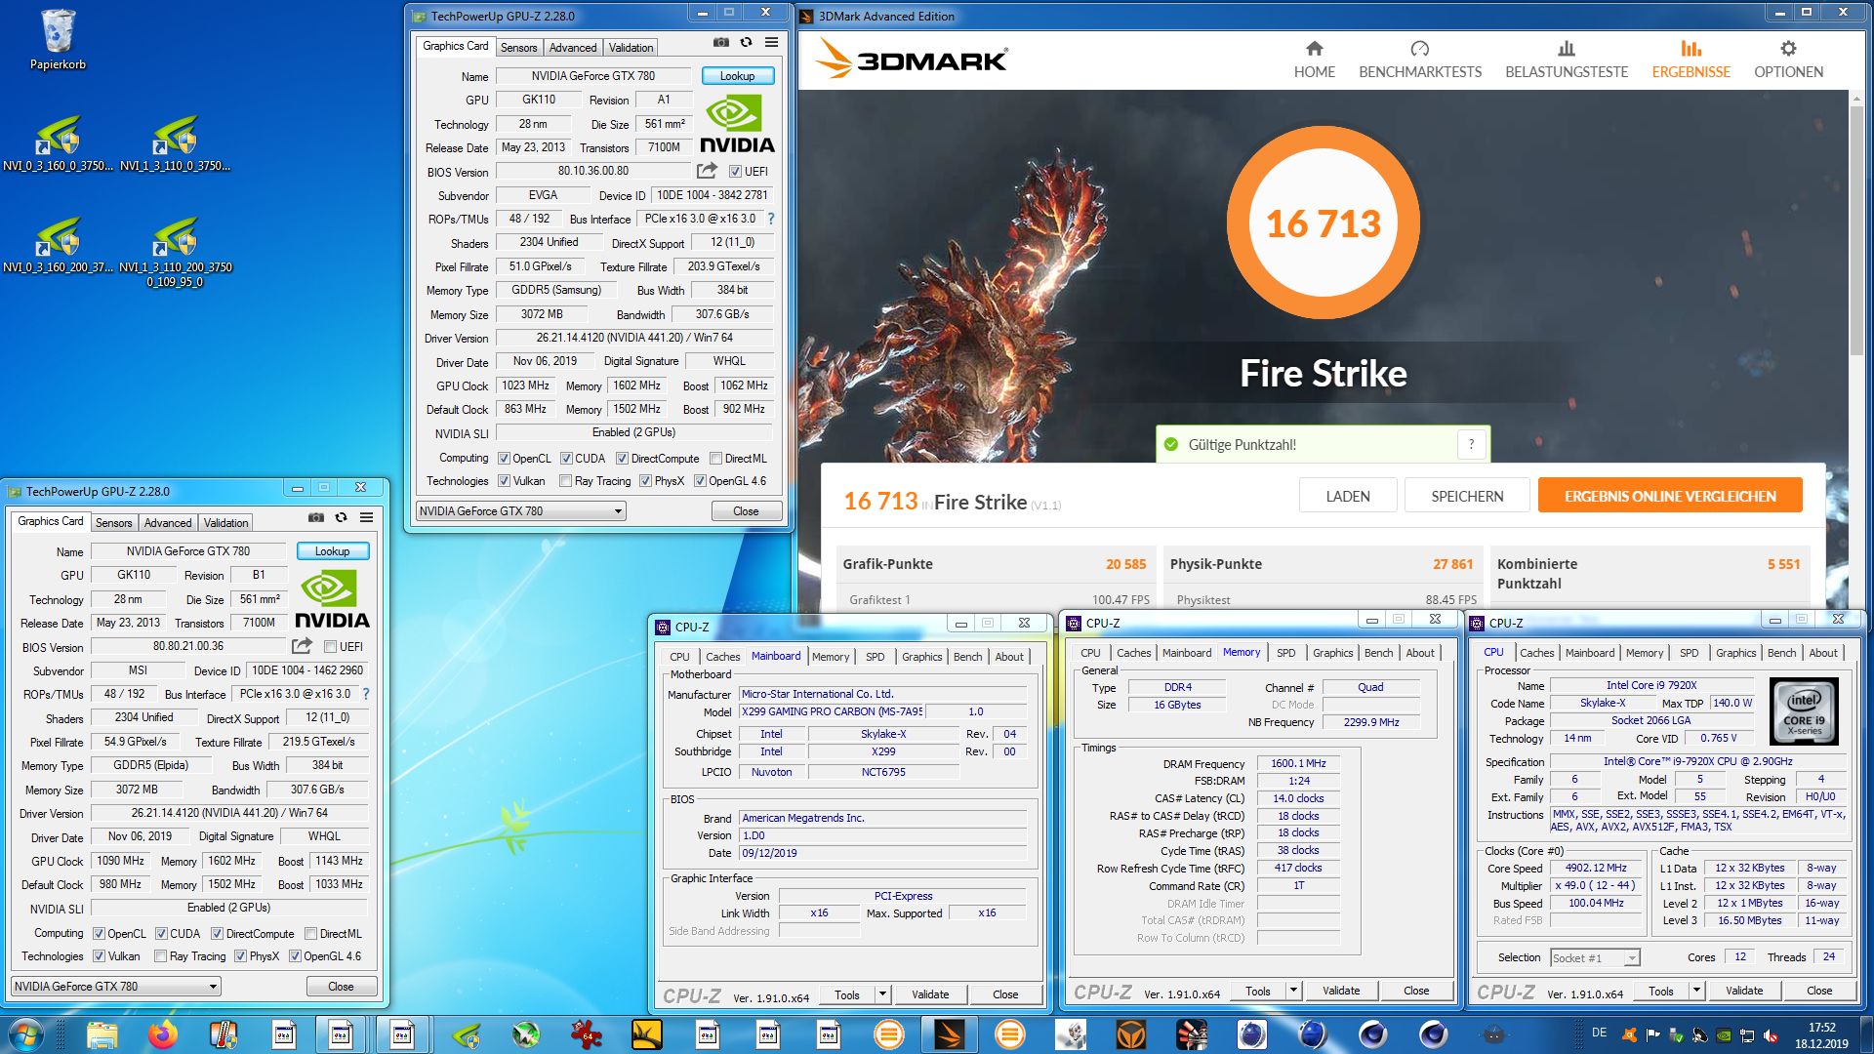This screenshot has height=1054, width=1874.
Task: Click the Lookup button in lower GPU-Z
Action: (332, 550)
